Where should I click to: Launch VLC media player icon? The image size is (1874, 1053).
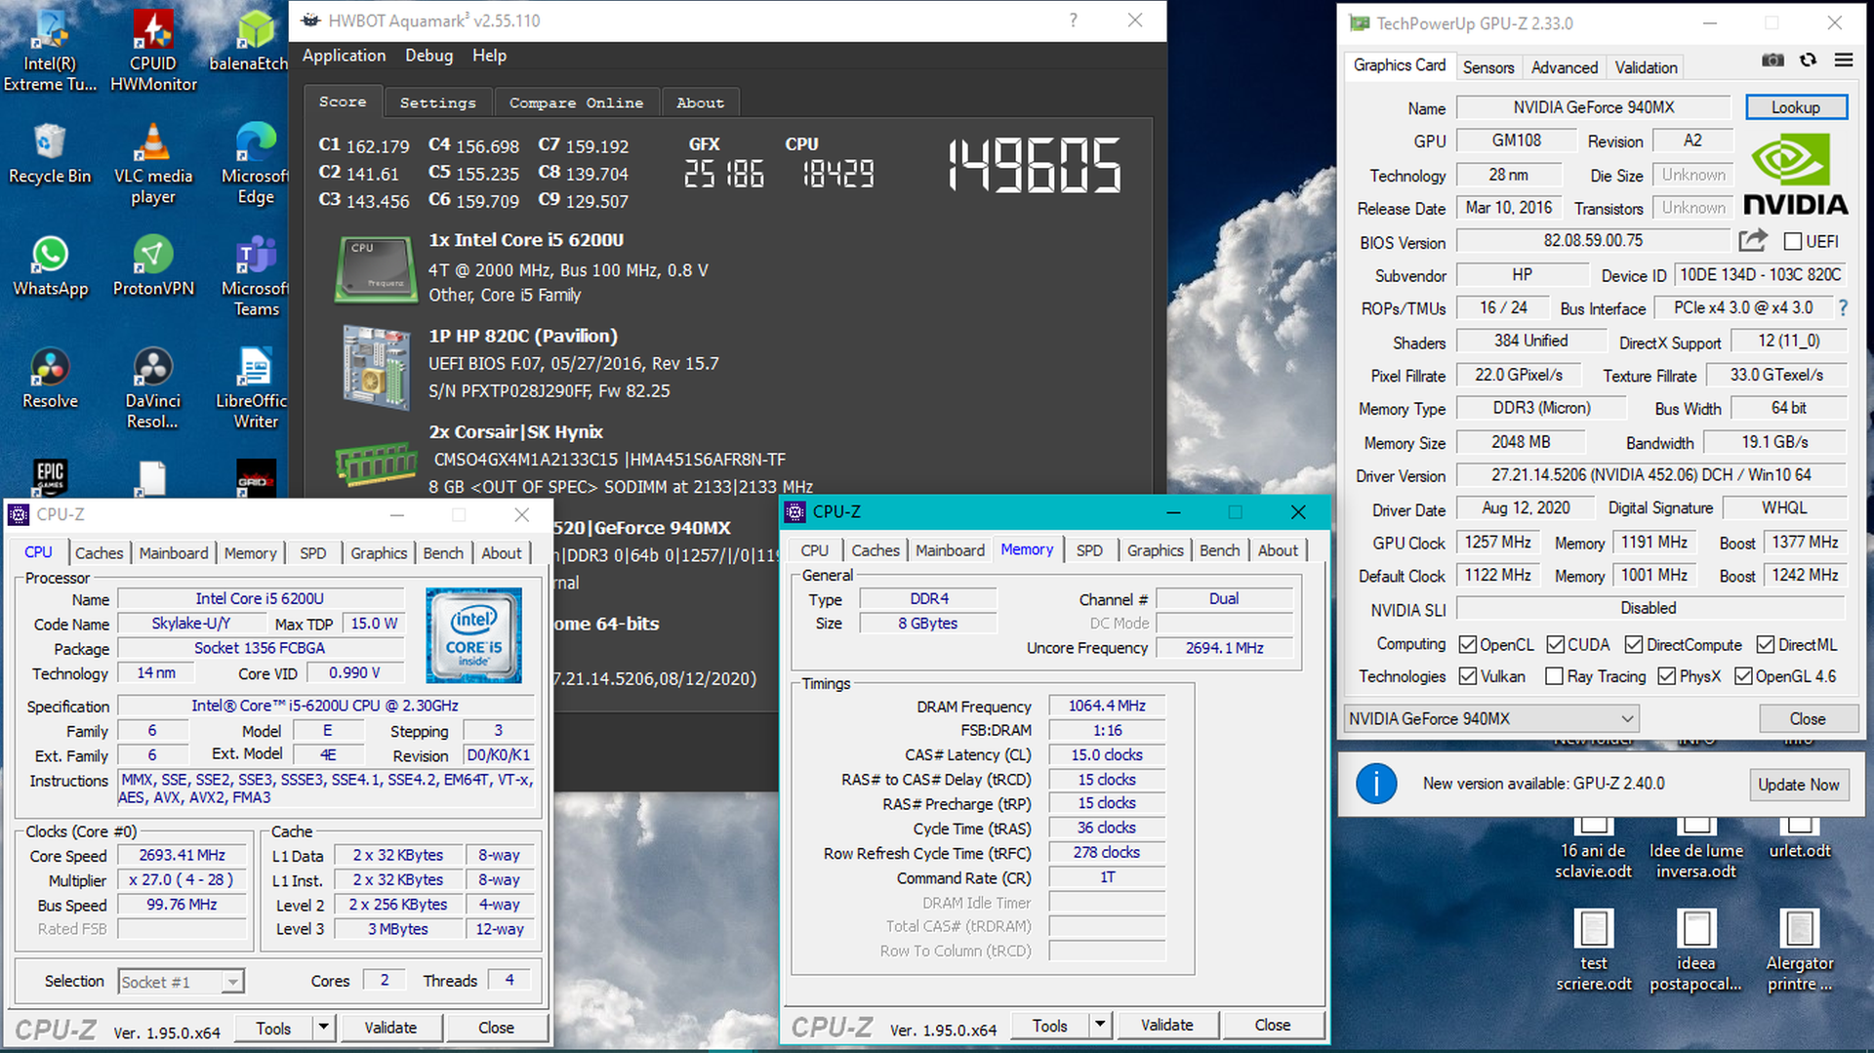(x=153, y=164)
